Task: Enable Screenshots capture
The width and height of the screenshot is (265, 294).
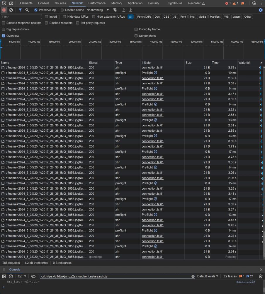Action: click(136, 36)
